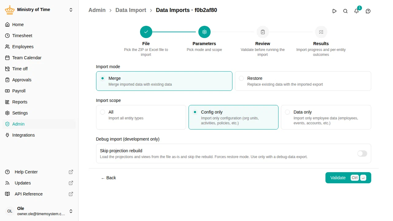Image resolution: width=393 pixels, height=221 pixels.
Task: Click the Review step clipboard circle
Action: (263, 32)
